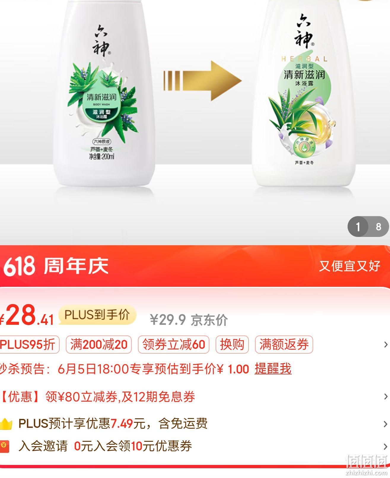Expand the PLUS savings details chevron
This screenshot has width=390, height=478.
[386, 424]
